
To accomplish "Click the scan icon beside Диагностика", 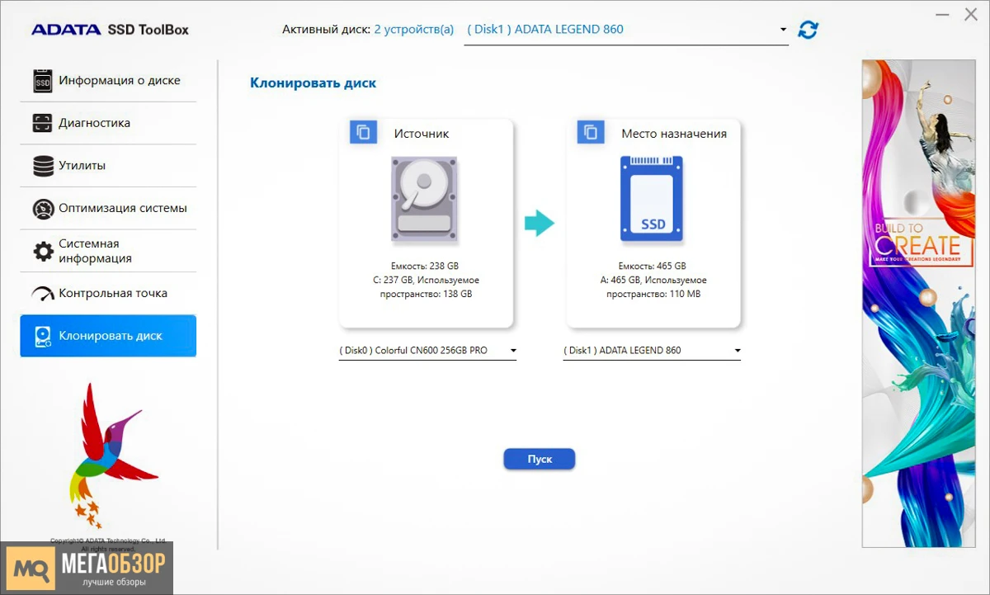I will tap(43, 124).
